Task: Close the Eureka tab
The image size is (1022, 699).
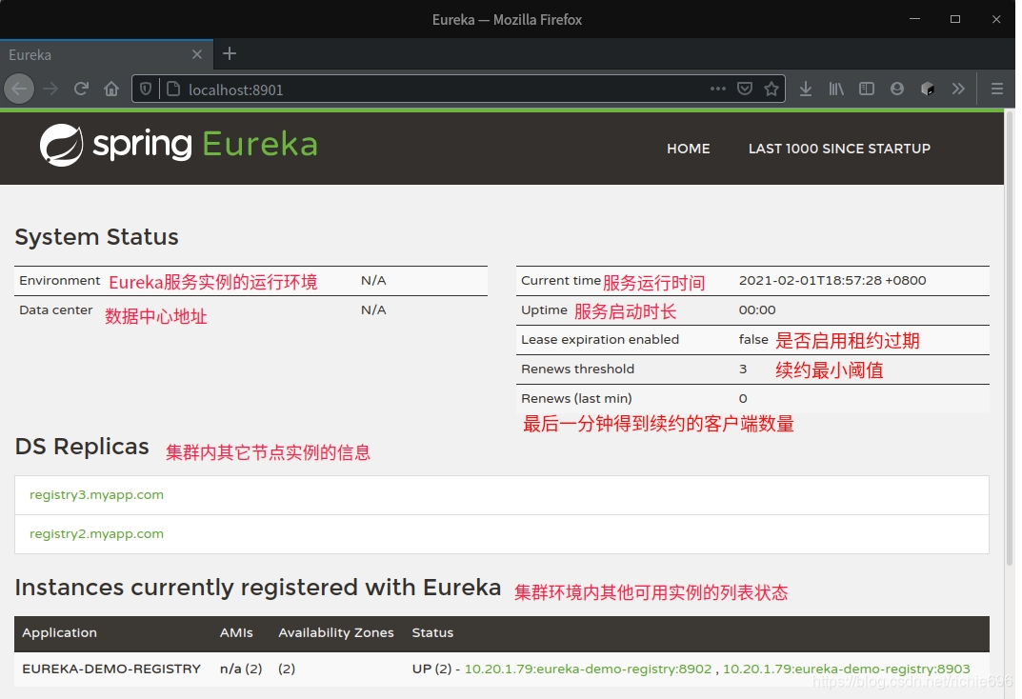Action: pos(197,54)
